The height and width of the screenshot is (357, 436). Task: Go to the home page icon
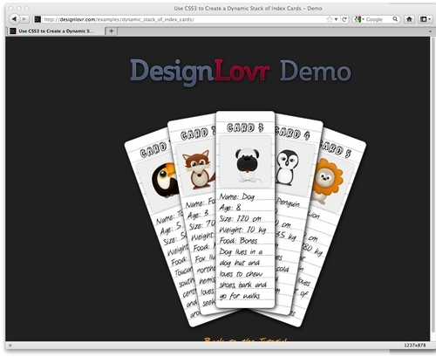(x=409, y=19)
